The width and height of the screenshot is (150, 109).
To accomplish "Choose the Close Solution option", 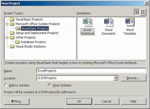I will point(49,85).
